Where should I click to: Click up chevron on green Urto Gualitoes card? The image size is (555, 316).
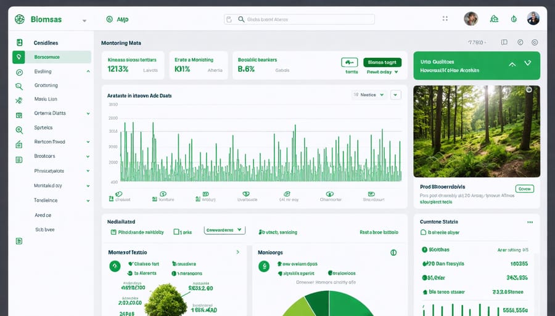point(512,64)
